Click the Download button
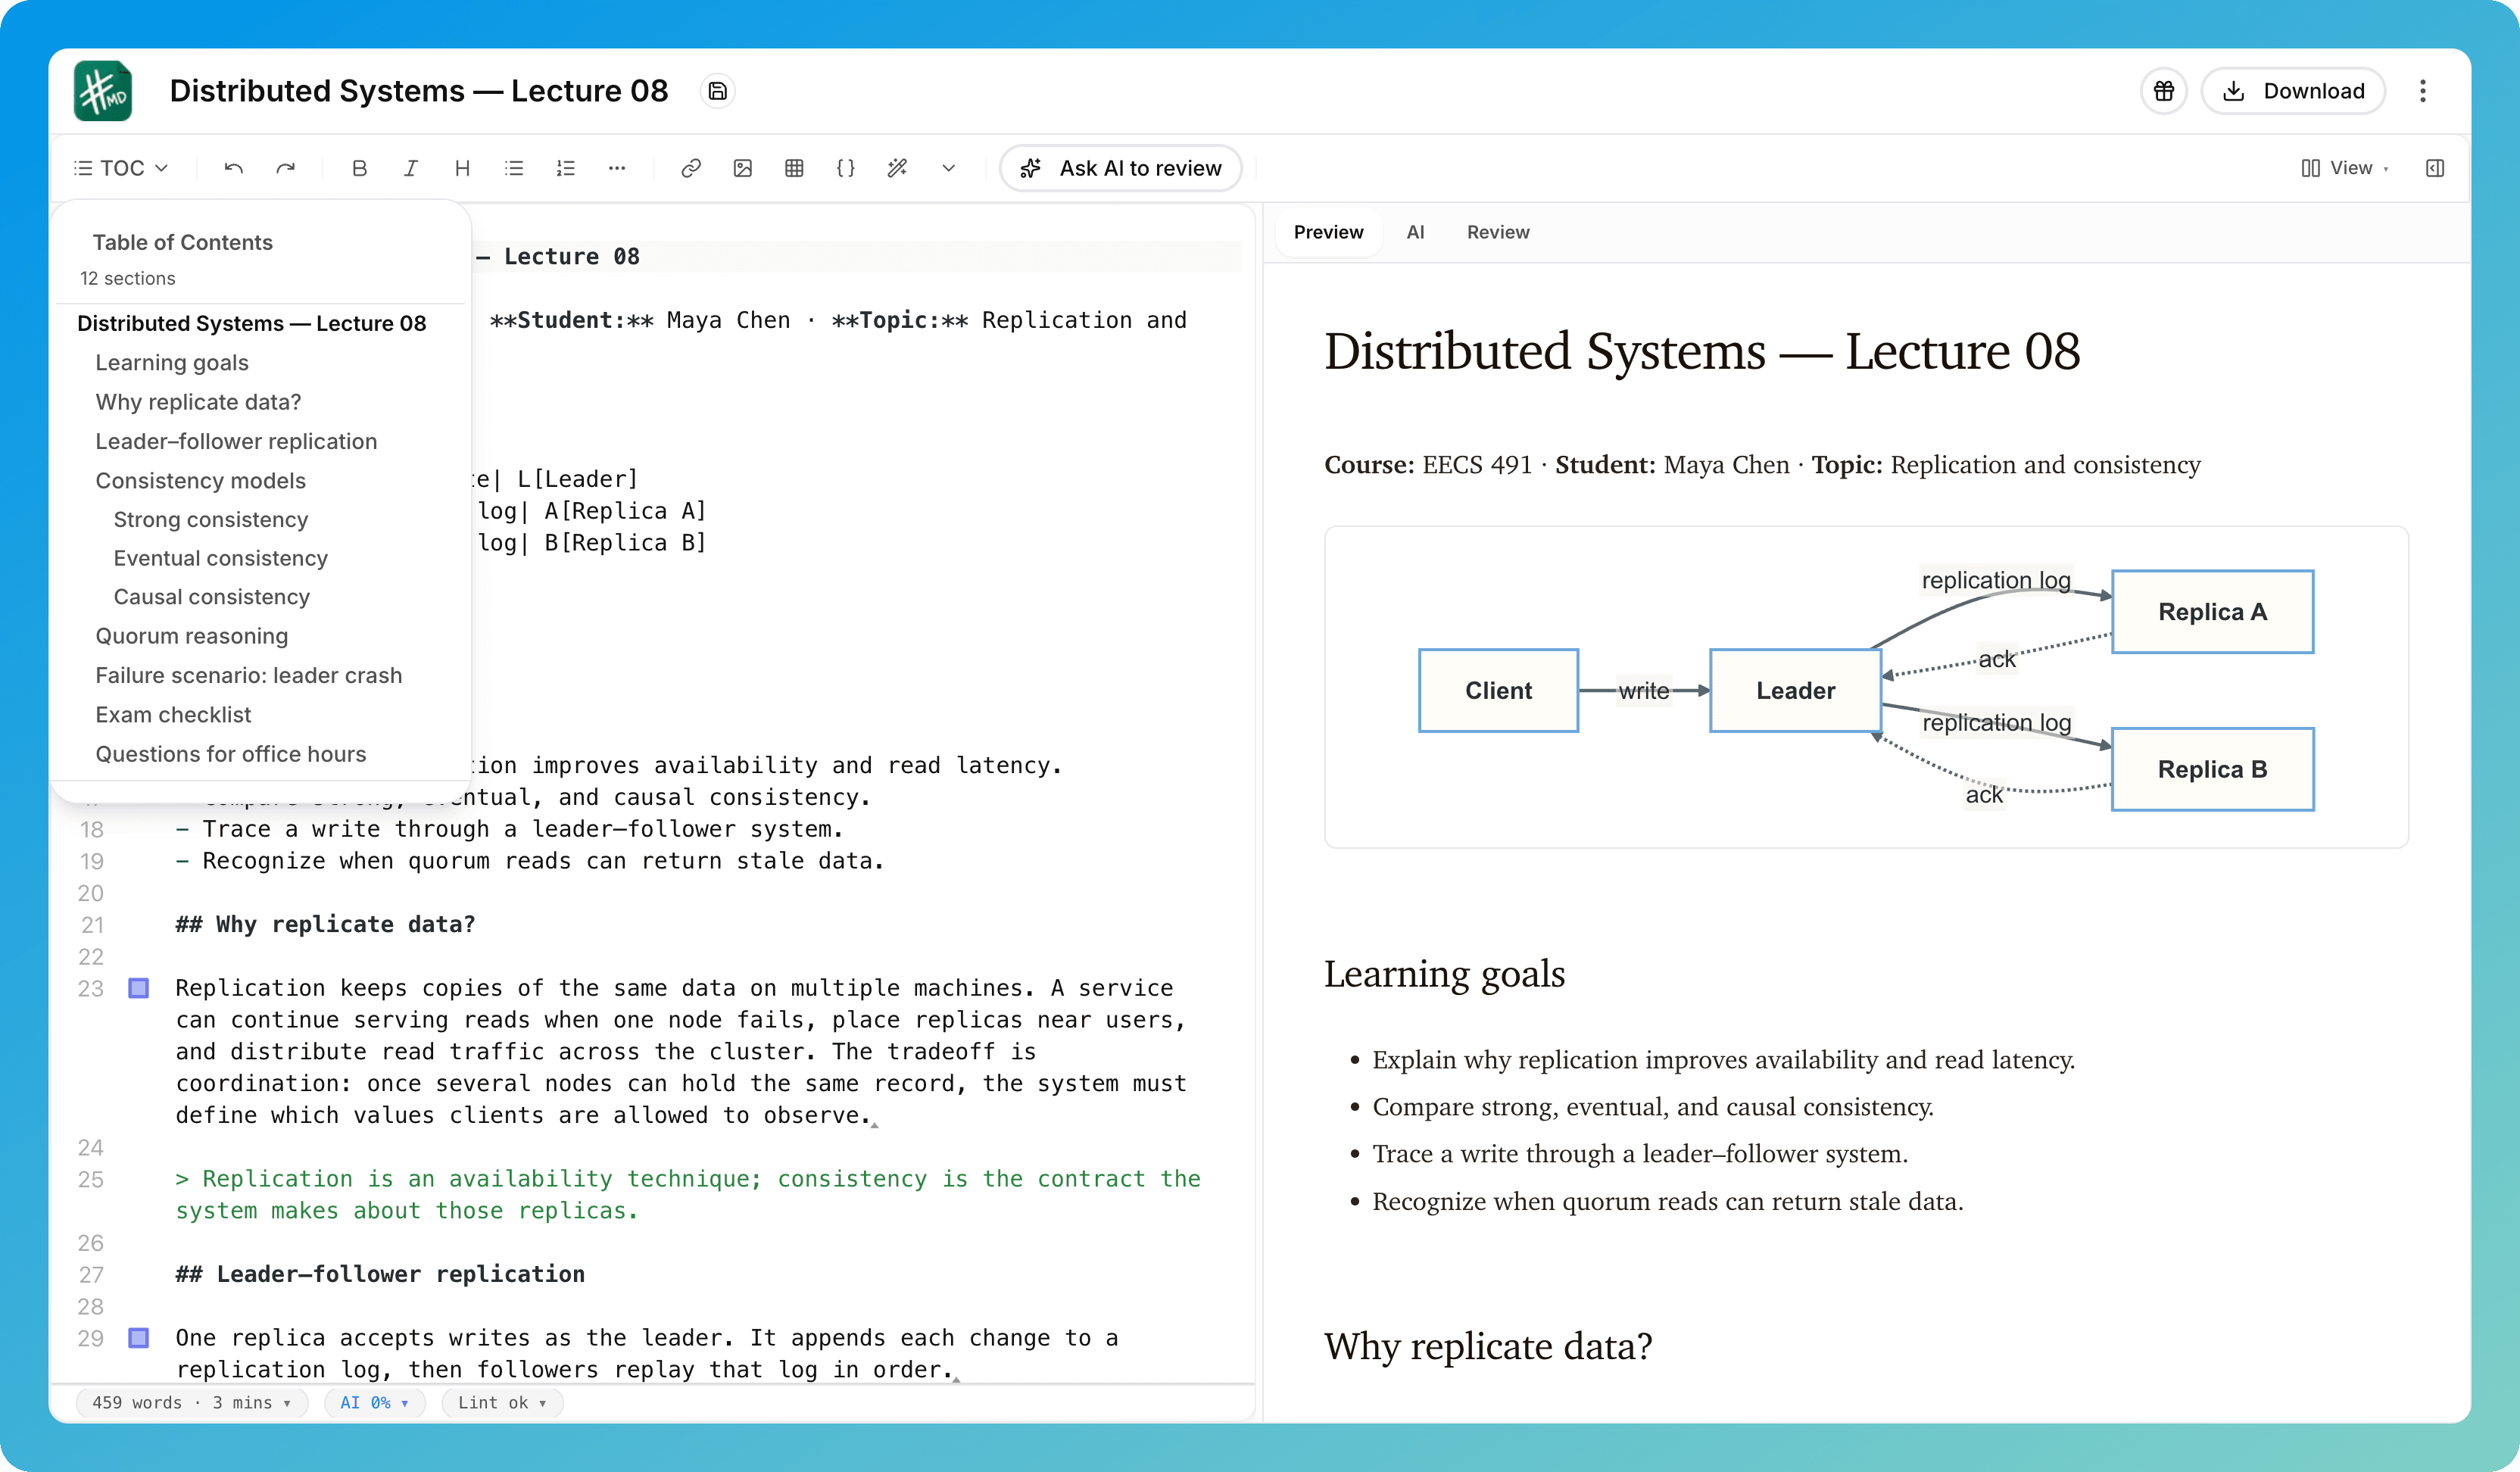 pyautogui.click(x=2293, y=91)
